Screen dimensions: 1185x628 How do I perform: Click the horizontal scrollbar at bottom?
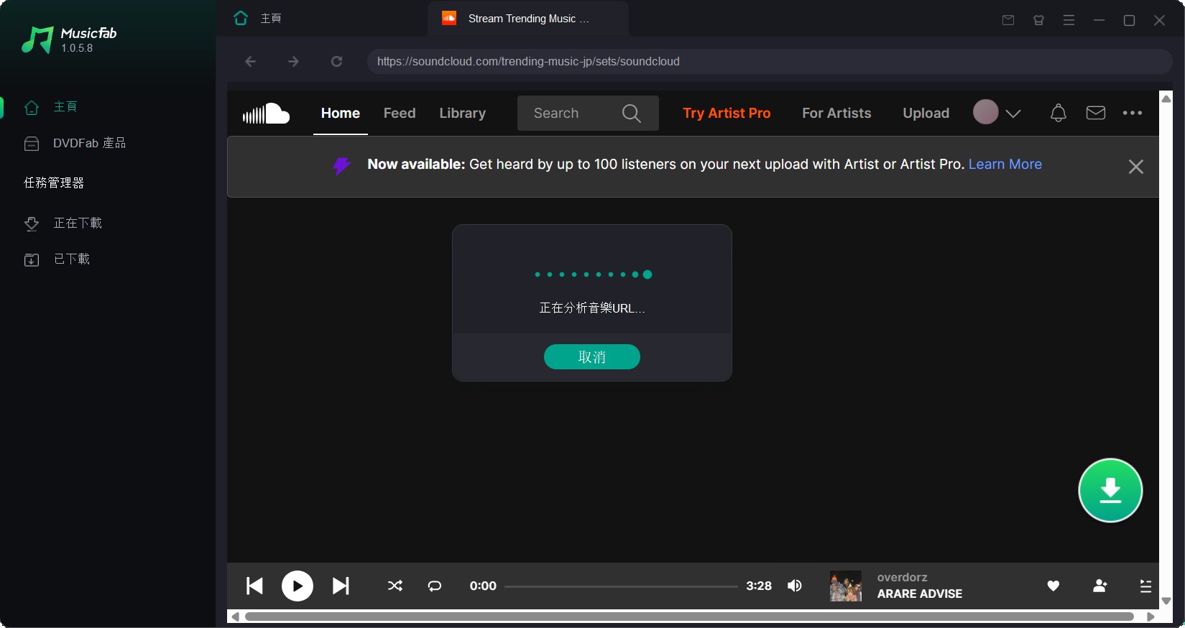click(x=689, y=617)
